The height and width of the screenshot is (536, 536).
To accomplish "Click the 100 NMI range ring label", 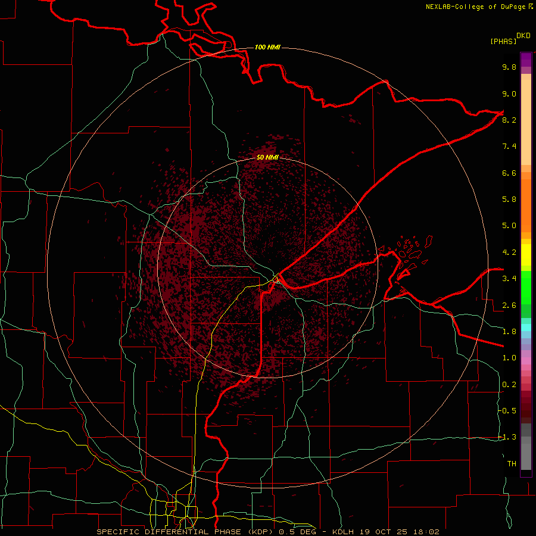I will (x=267, y=47).
